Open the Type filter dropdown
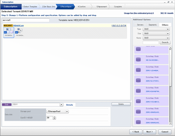 [x=156, y=29]
